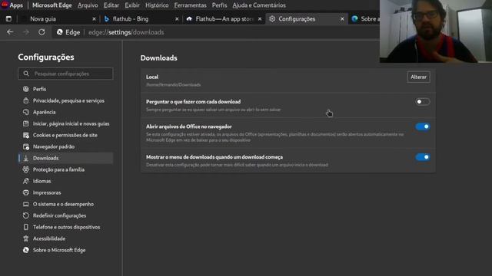Image resolution: width=492 pixels, height=276 pixels.
Task: Open the Editar menu
Action: [x=111, y=5]
